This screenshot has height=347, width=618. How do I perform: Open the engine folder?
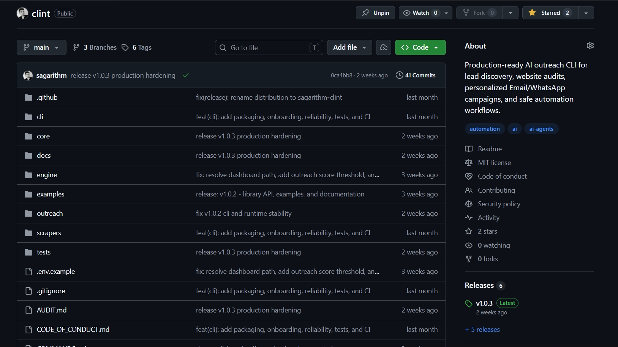click(x=47, y=175)
